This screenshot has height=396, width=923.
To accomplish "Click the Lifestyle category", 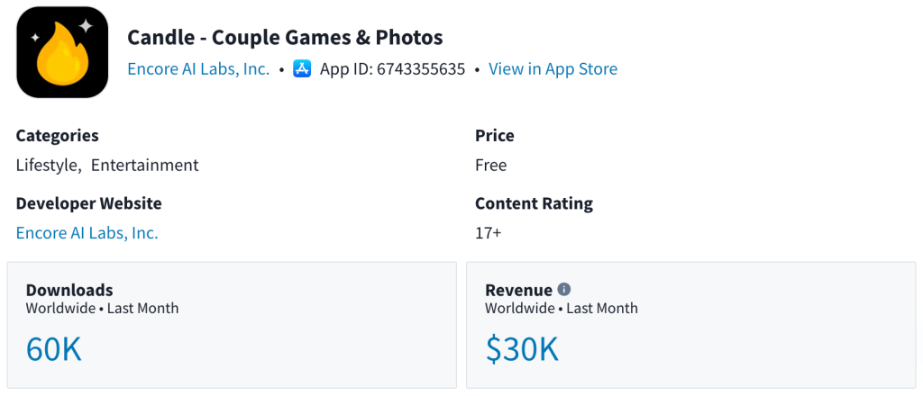I will [49, 166].
